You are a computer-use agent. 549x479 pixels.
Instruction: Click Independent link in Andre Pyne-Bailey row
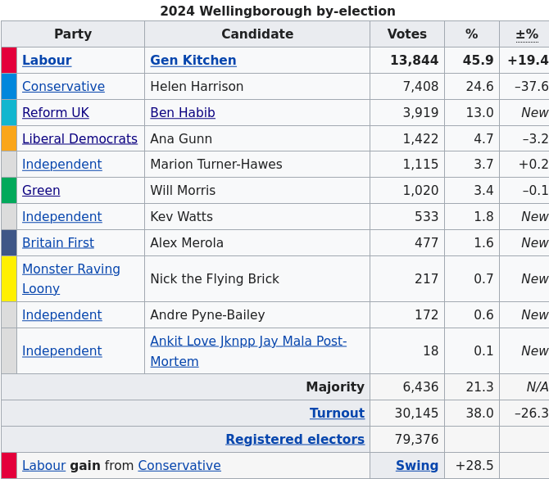(x=62, y=315)
